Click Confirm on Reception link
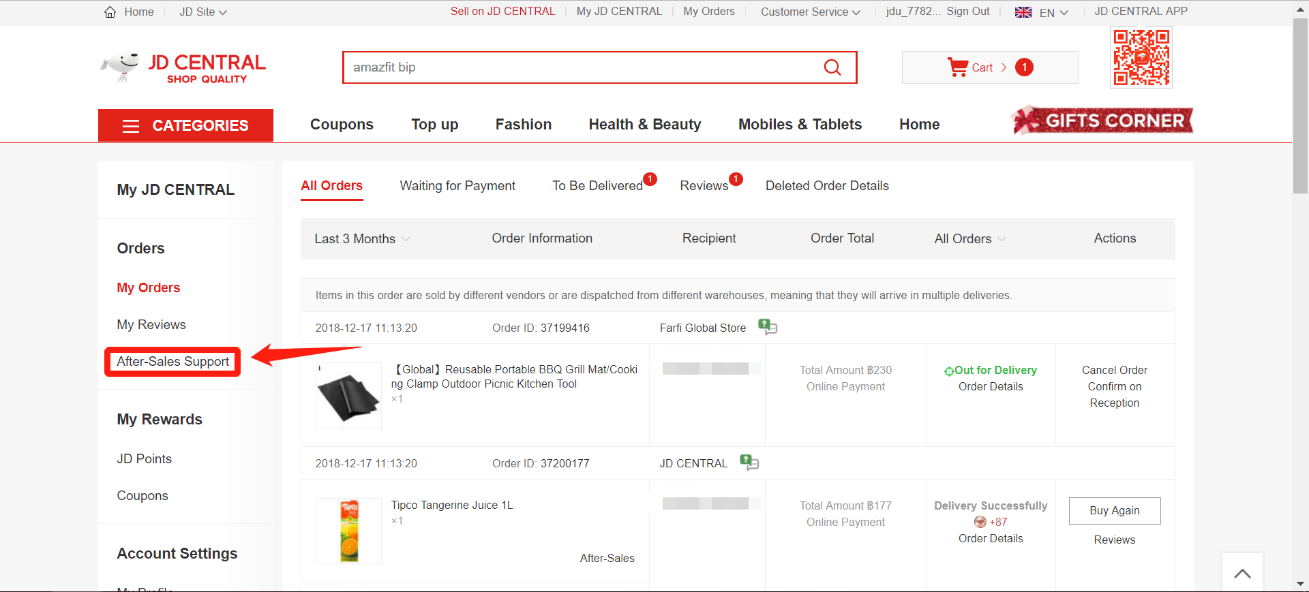The width and height of the screenshot is (1309, 592). coord(1115,394)
